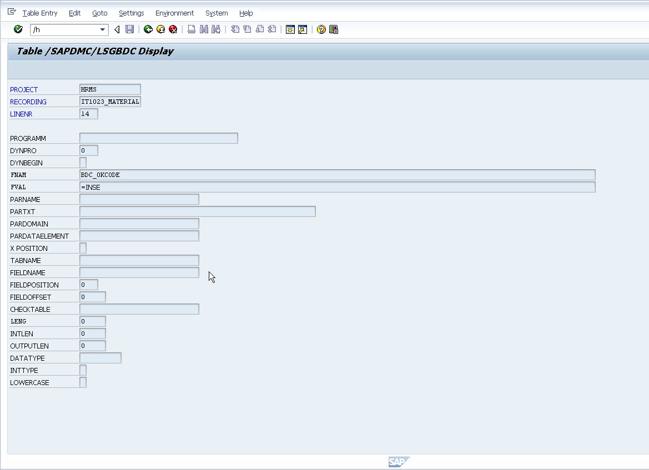Click the Find binoculars icon
Image resolution: width=649 pixels, height=470 pixels.
coord(203,29)
